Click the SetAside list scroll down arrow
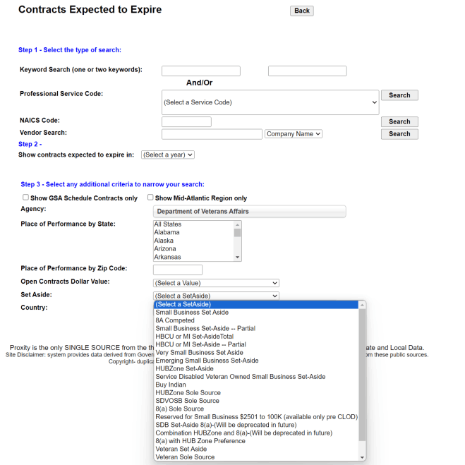Viewport: 465px width, 465px height. click(362, 457)
